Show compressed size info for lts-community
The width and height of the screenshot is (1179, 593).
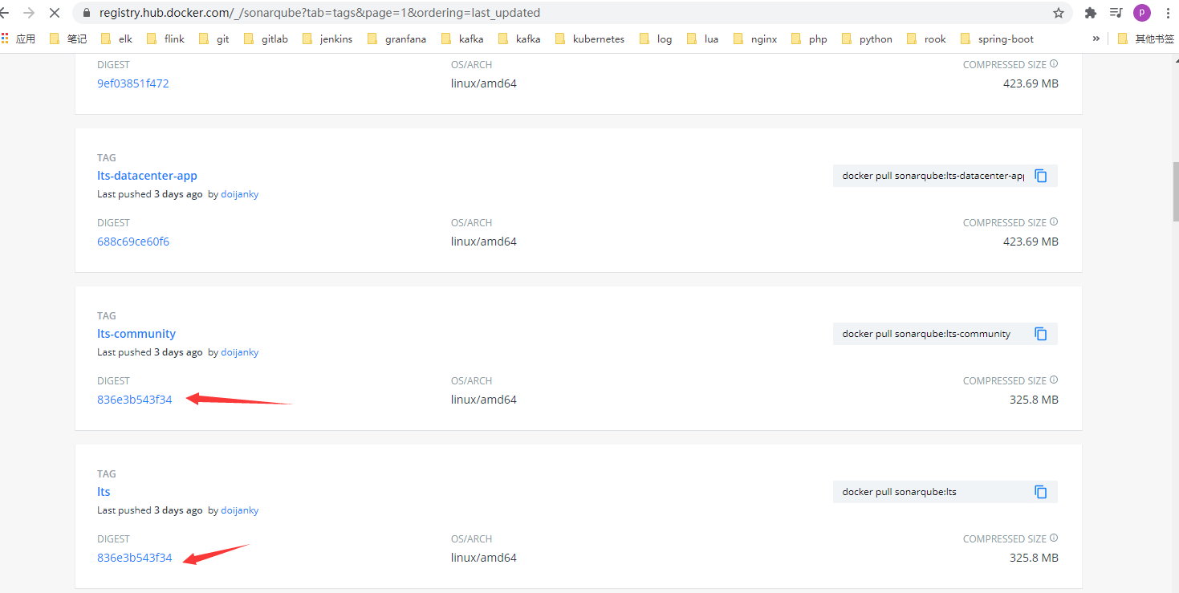[1054, 380]
